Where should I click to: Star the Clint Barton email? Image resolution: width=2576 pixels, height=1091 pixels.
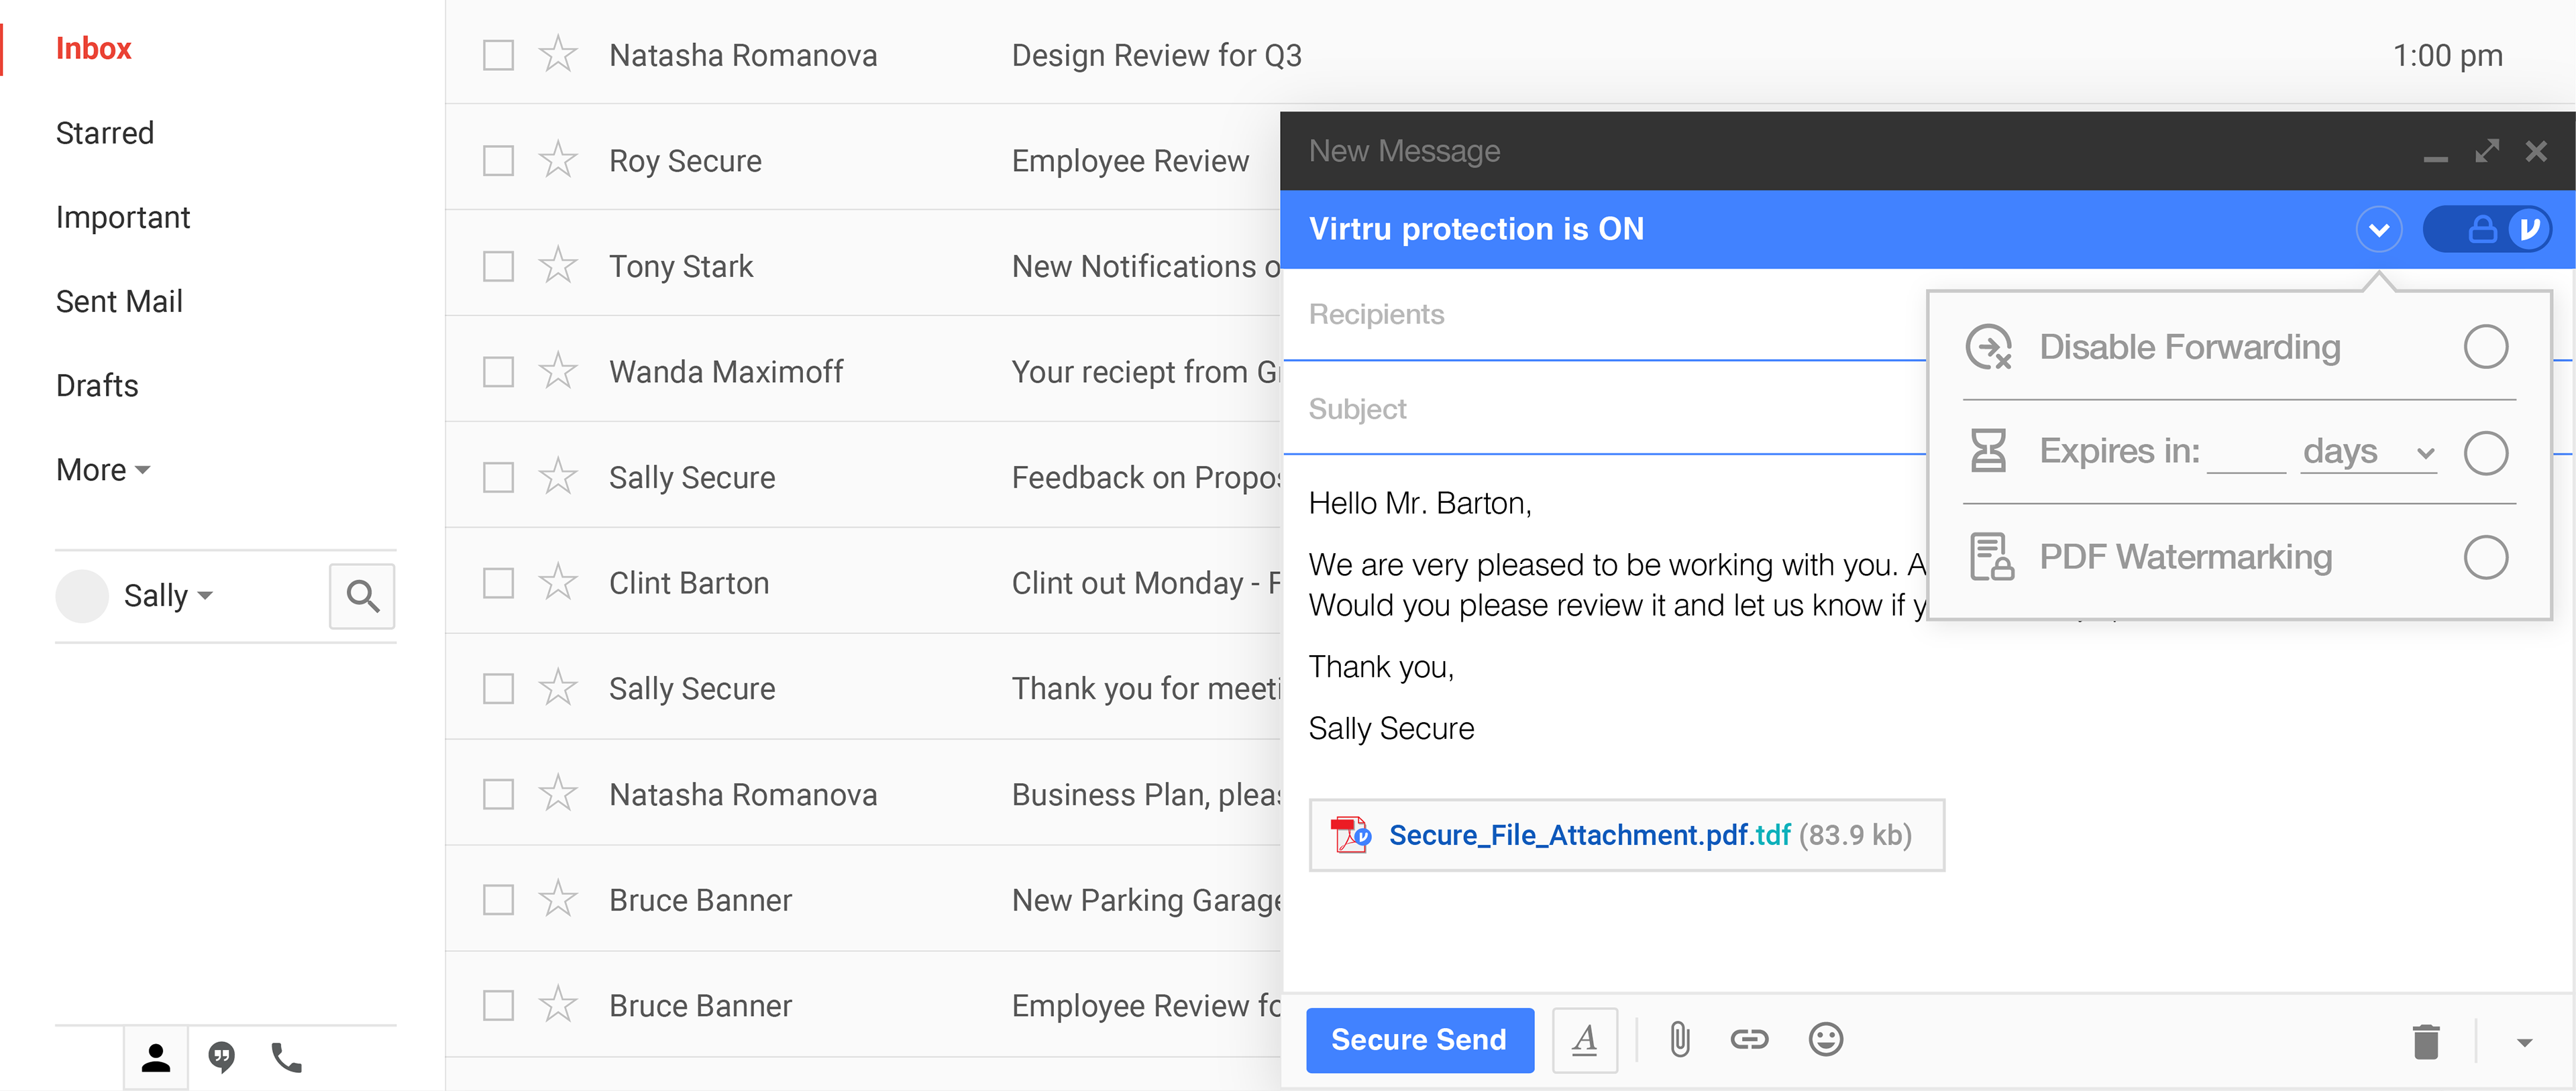(x=558, y=582)
